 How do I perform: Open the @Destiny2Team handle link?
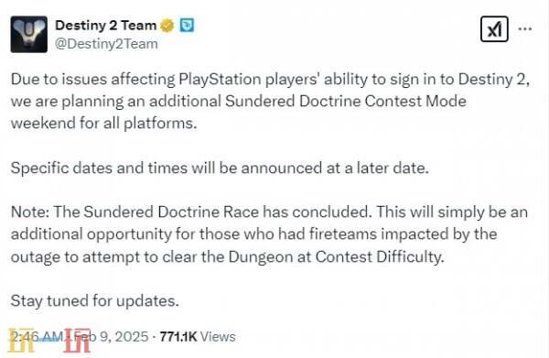(106, 44)
